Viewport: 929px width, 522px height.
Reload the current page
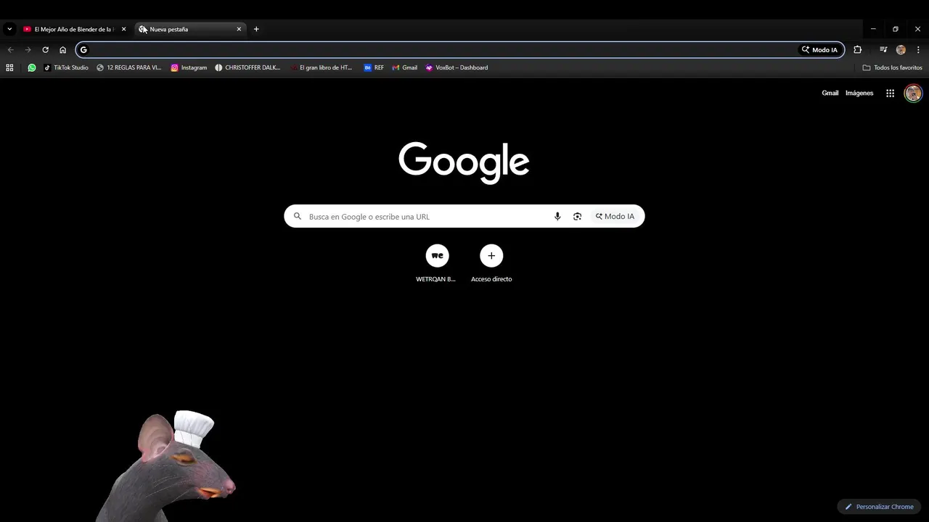pos(45,50)
